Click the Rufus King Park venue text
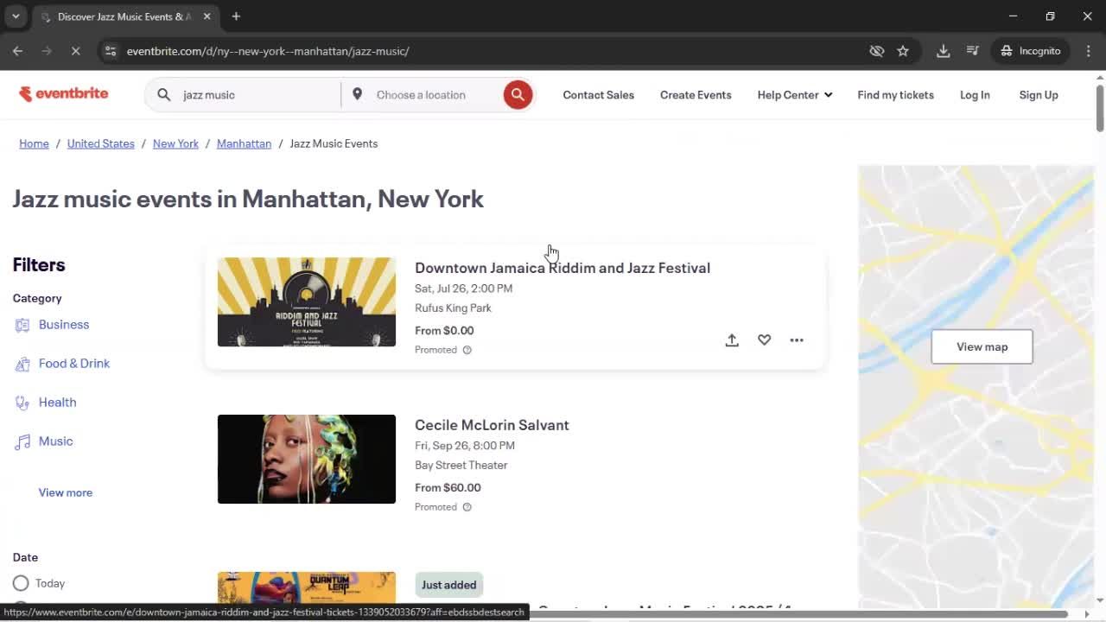The width and height of the screenshot is (1106, 622). (453, 308)
